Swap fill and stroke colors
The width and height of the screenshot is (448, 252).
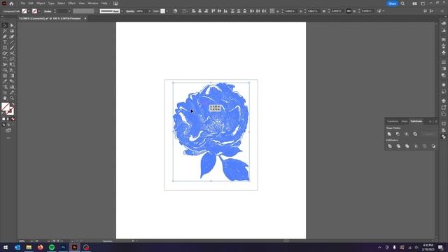click(x=13, y=104)
